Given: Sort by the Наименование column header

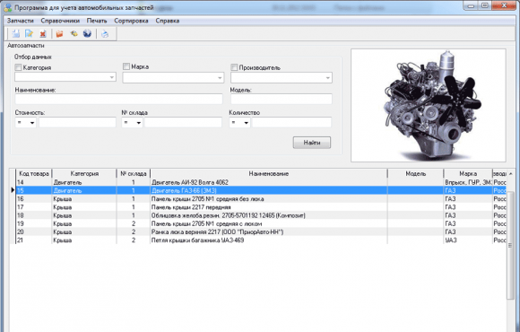Looking at the screenshot, I should (269, 173).
